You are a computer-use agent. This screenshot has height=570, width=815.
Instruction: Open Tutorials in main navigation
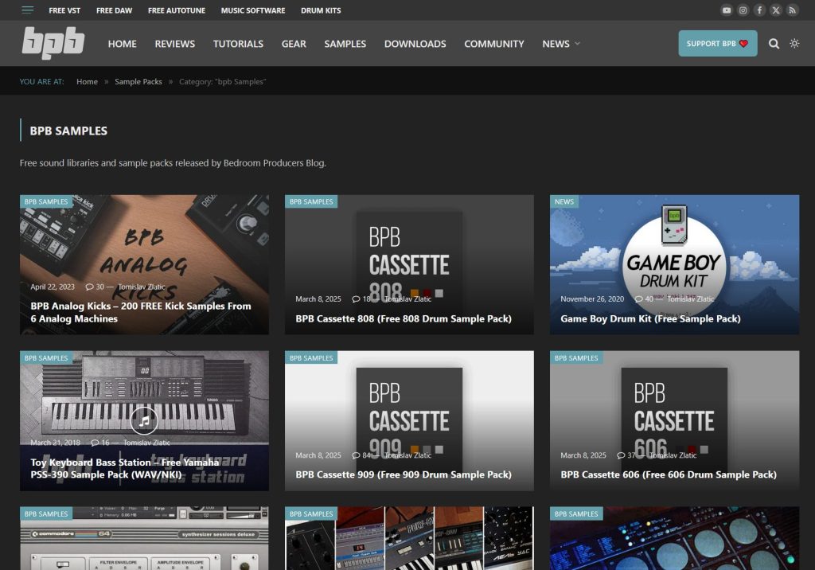coord(238,44)
